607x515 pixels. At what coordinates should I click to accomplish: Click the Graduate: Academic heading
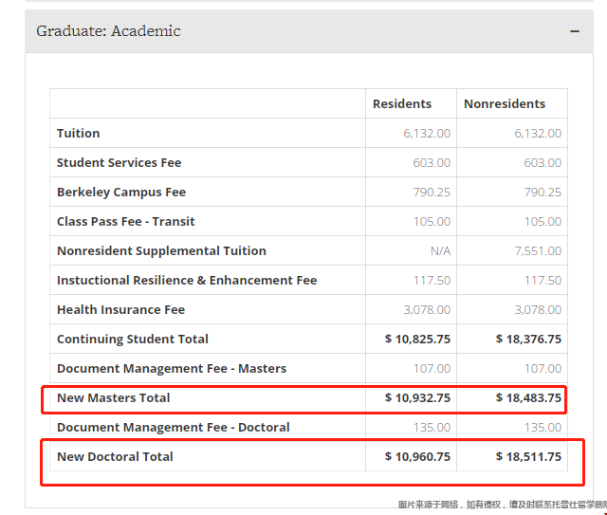108,31
